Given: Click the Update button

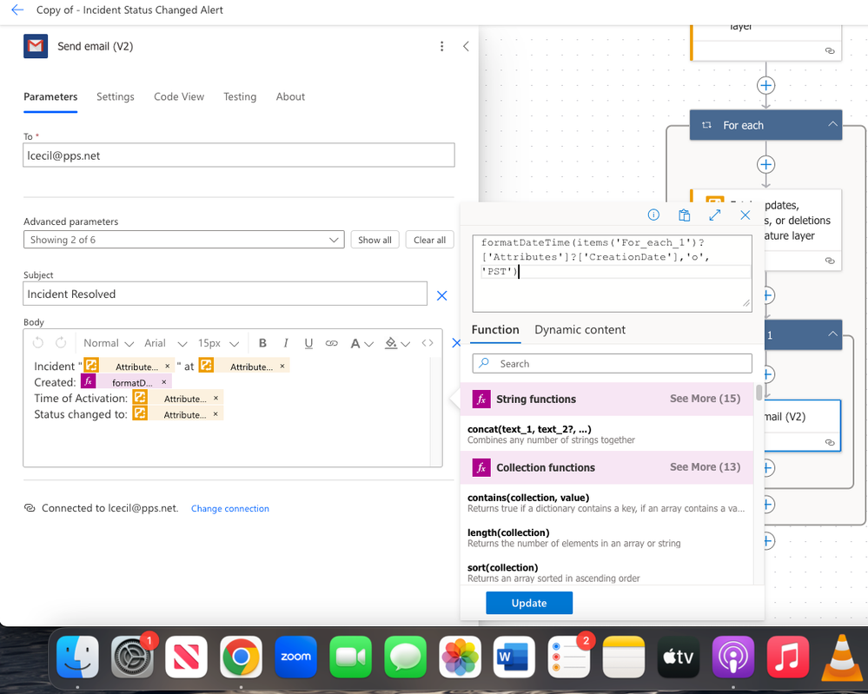Looking at the screenshot, I should [x=528, y=603].
